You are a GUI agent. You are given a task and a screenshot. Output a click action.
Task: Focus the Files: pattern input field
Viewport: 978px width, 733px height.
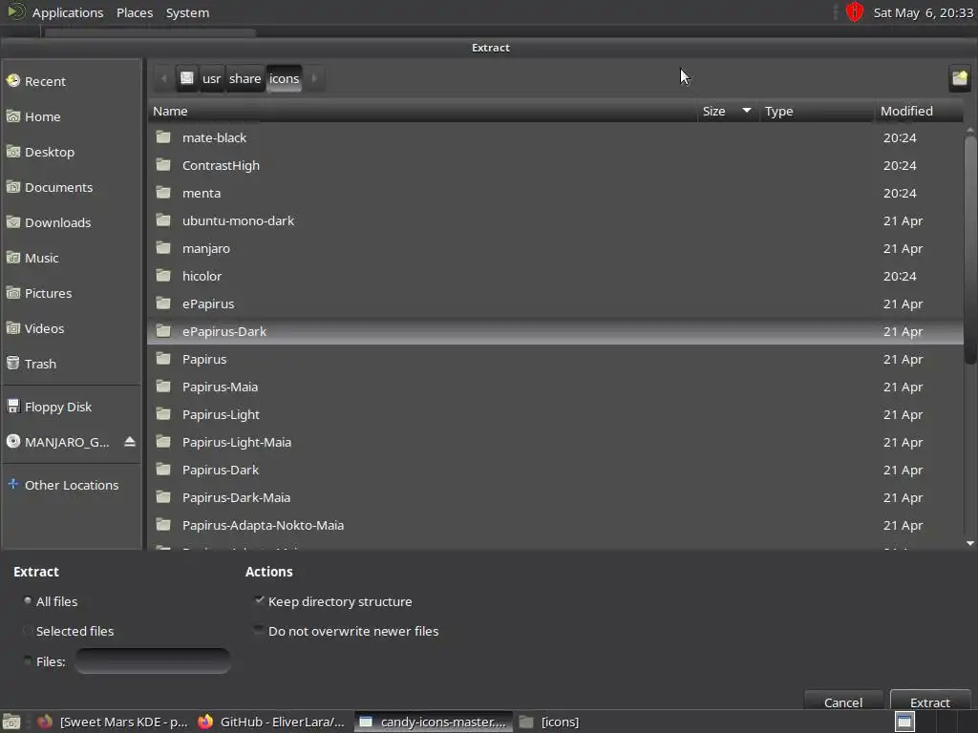point(152,661)
